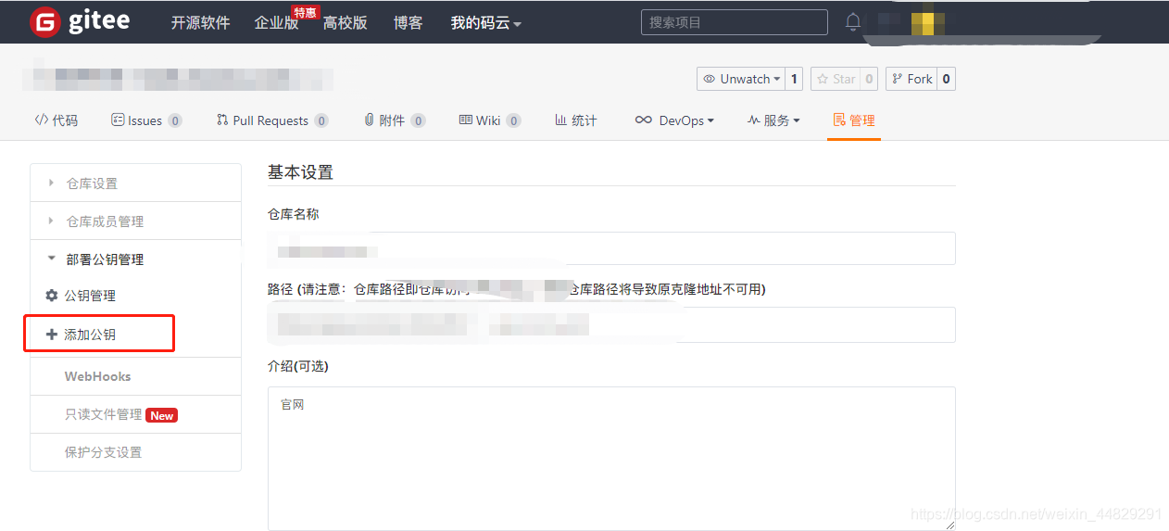Click the Star button
This screenshot has height=531, width=1169.
coord(836,79)
